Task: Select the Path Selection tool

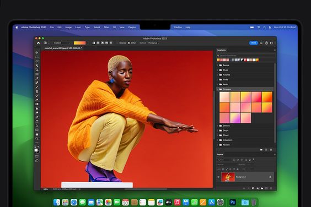Action: coord(37,126)
